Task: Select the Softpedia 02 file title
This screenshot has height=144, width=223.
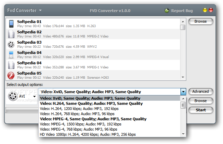Action: pyautogui.click(x=29, y=32)
